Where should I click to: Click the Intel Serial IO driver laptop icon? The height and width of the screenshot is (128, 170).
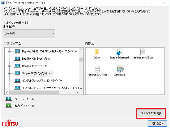pyautogui.click(x=17, y=80)
